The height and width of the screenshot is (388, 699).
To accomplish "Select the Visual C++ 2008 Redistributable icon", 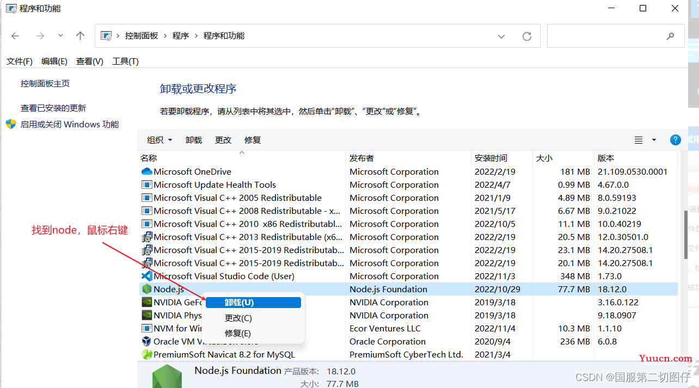I will click(x=146, y=211).
